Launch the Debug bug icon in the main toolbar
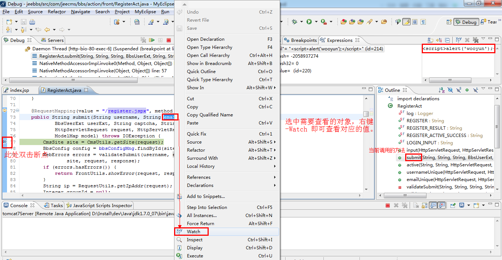This screenshot has height=260, width=502. (x=294, y=22)
